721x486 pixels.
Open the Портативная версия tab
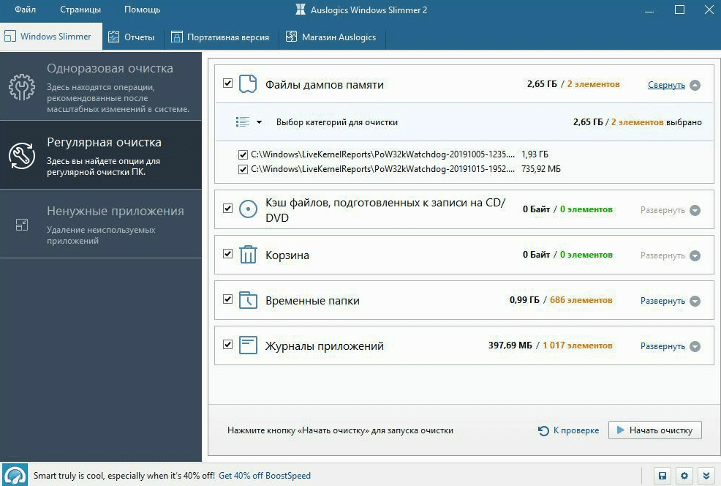click(221, 37)
